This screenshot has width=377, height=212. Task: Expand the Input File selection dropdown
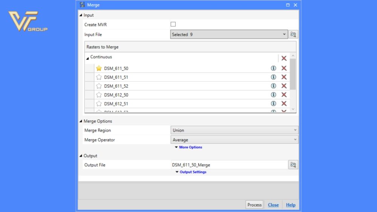click(230, 35)
